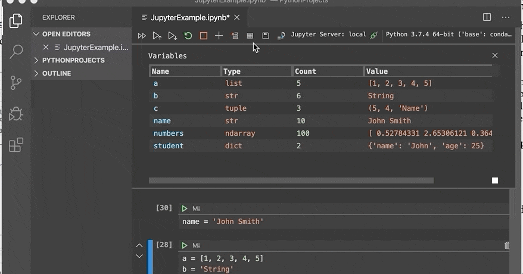
Task: Open the Debug view (bug icon)
Action: tap(15, 114)
